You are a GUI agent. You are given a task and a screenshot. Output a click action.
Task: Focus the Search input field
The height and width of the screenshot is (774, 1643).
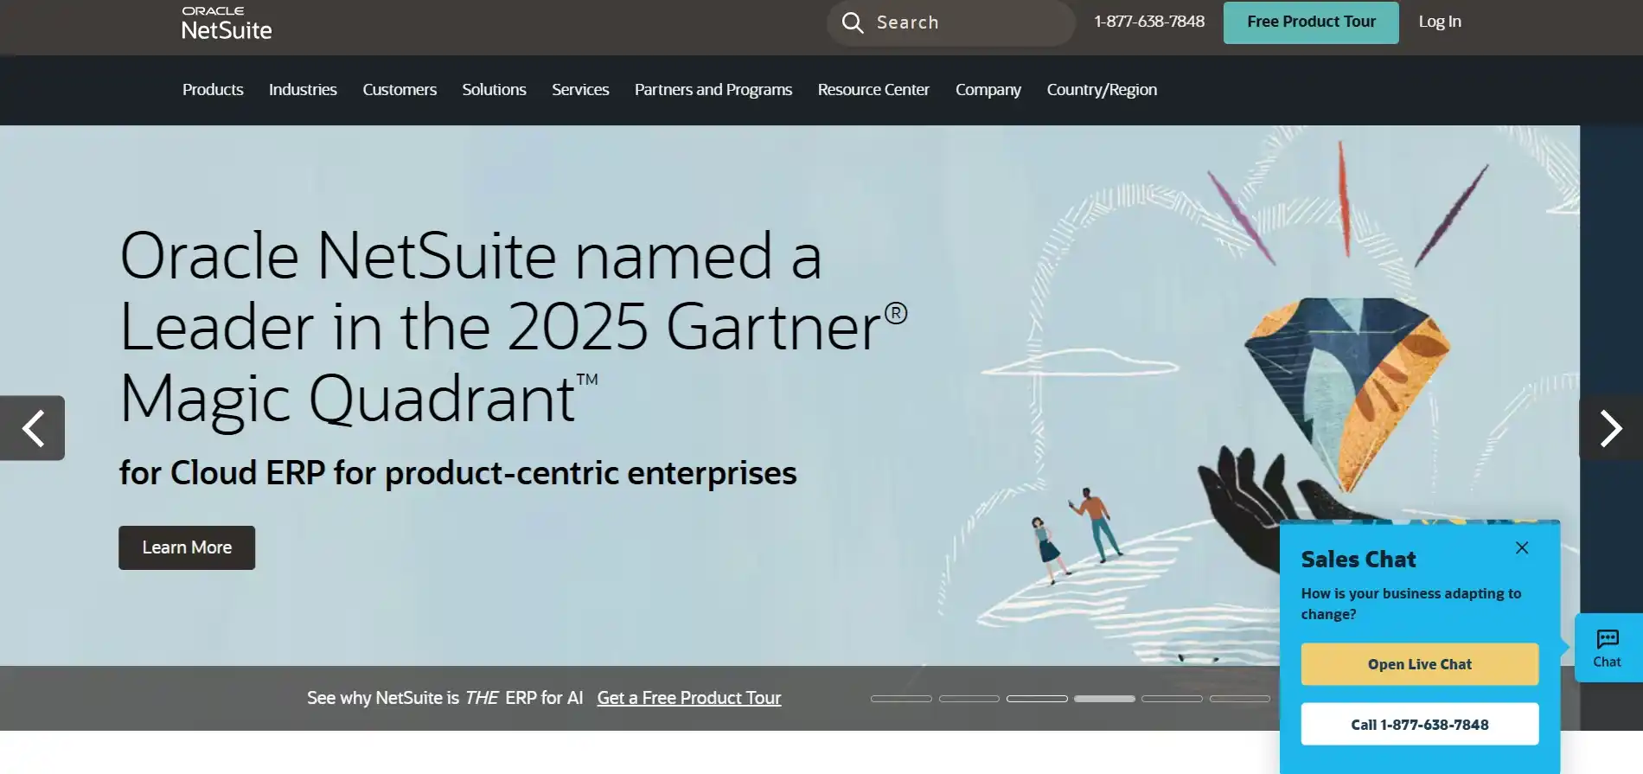click(951, 22)
